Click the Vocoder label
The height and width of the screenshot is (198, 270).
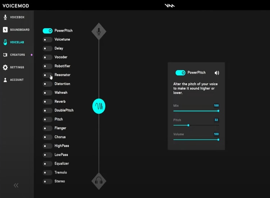point(61,57)
